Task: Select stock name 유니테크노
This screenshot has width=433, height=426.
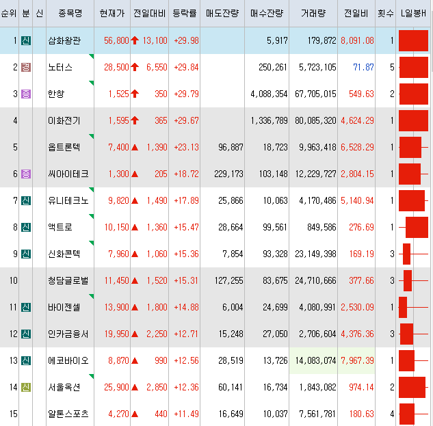Action: click(68, 201)
